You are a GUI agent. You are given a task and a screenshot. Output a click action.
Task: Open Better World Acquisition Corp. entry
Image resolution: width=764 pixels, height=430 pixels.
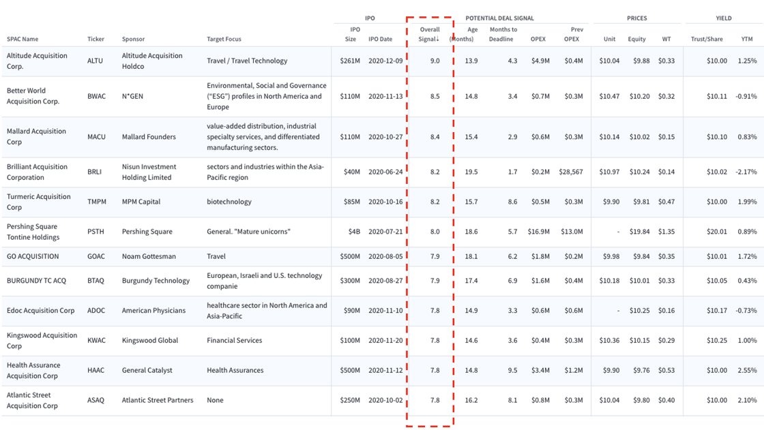[x=33, y=96]
